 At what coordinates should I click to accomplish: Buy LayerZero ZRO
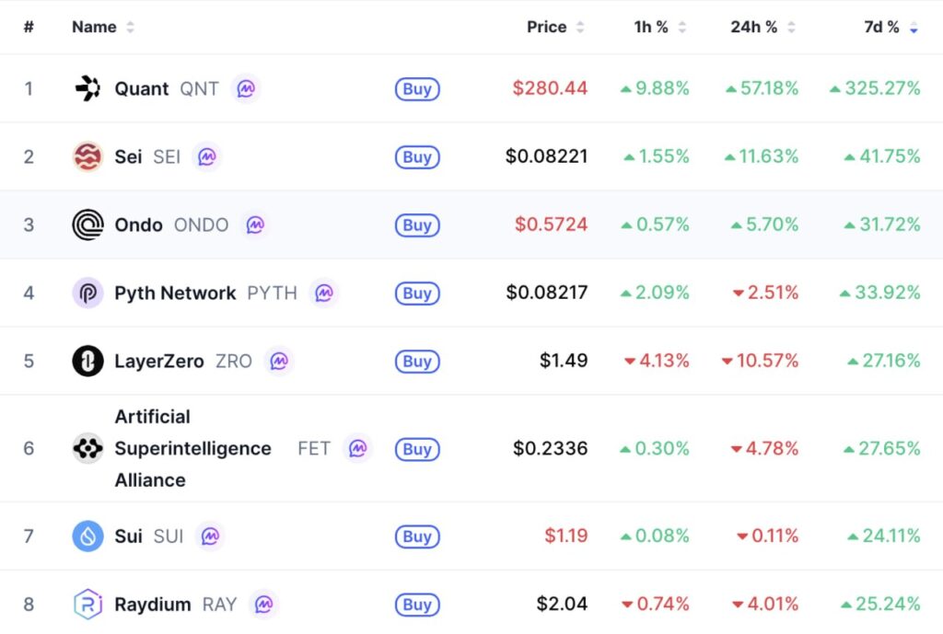point(417,362)
